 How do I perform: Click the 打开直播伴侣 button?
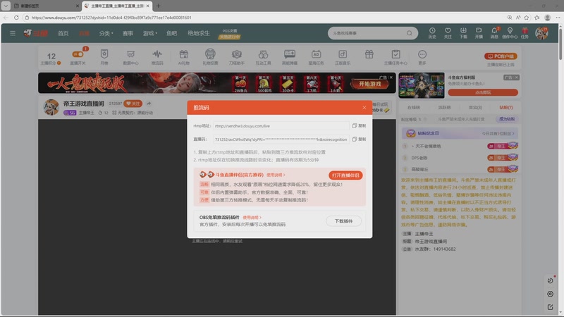pyautogui.click(x=345, y=175)
